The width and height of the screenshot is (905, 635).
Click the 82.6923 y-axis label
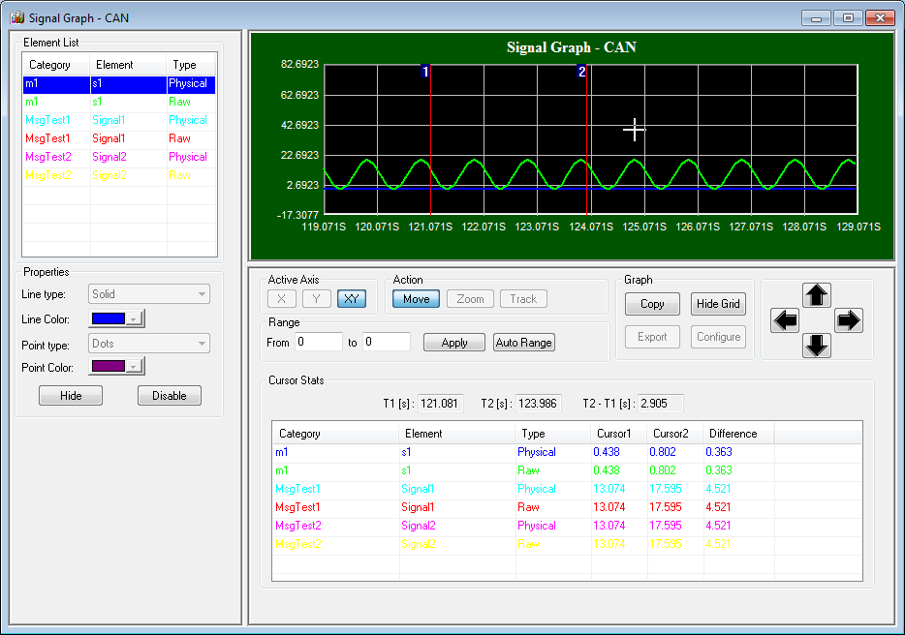(299, 65)
